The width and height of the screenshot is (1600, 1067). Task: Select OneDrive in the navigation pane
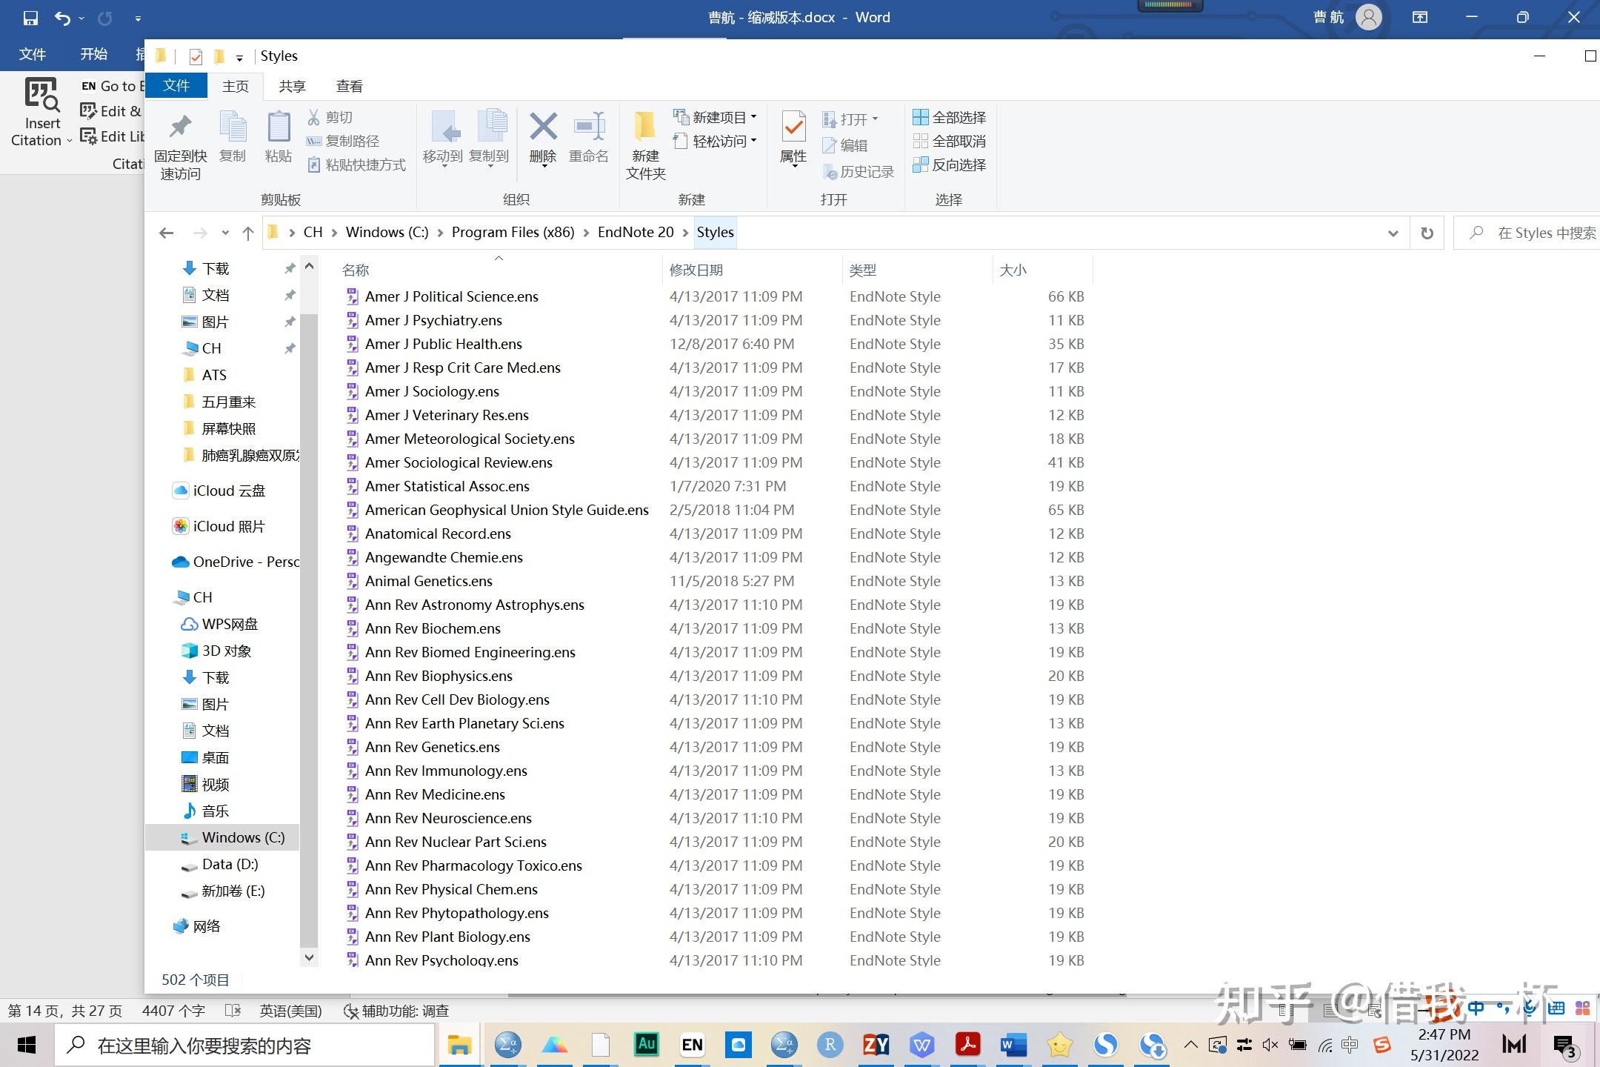tap(236, 562)
